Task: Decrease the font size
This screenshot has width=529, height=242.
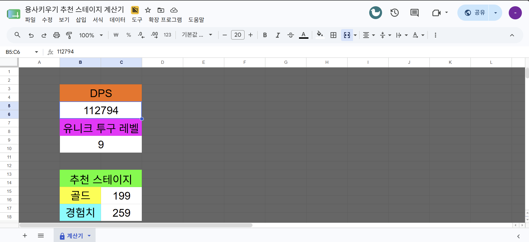Action: coord(225,35)
